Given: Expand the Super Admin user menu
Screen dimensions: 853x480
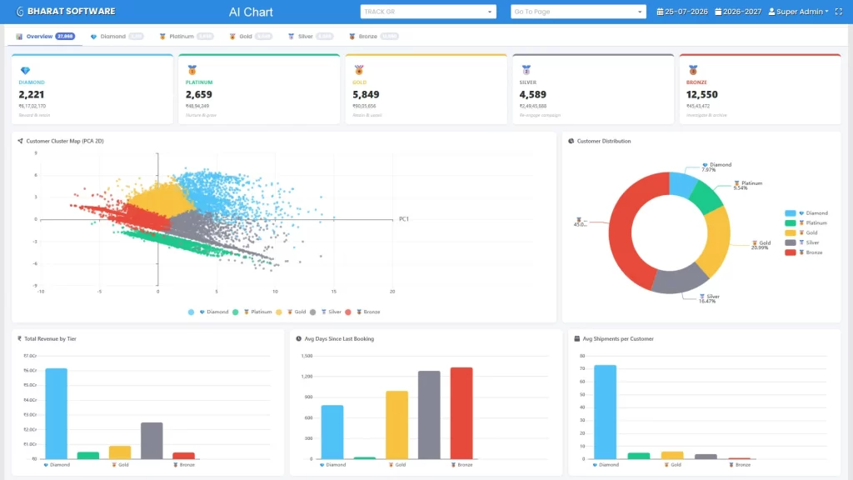Looking at the screenshot, I should tap(799, 12).
